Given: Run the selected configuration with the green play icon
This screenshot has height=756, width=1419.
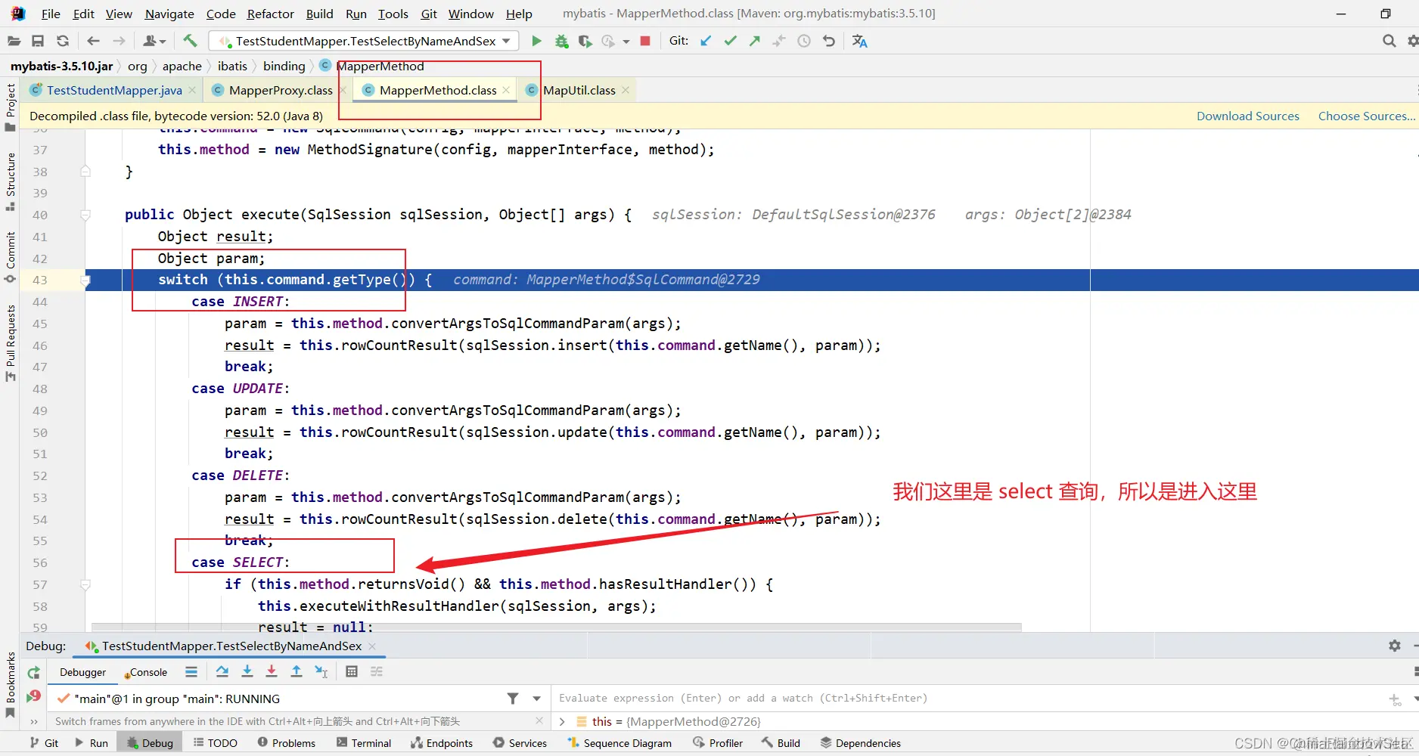Looking at the screenshot, I should pyautogui.click(x=536, y=41).
